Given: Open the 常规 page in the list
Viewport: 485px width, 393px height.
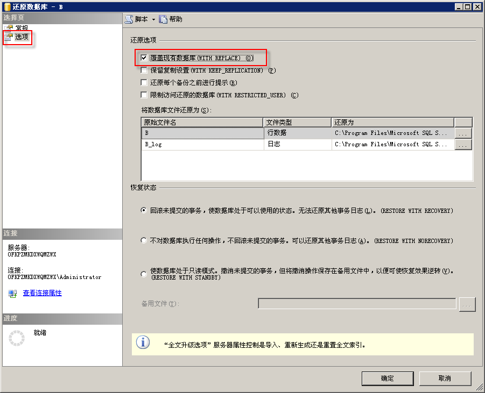Looking at the screenshot, I should [22, 28].
